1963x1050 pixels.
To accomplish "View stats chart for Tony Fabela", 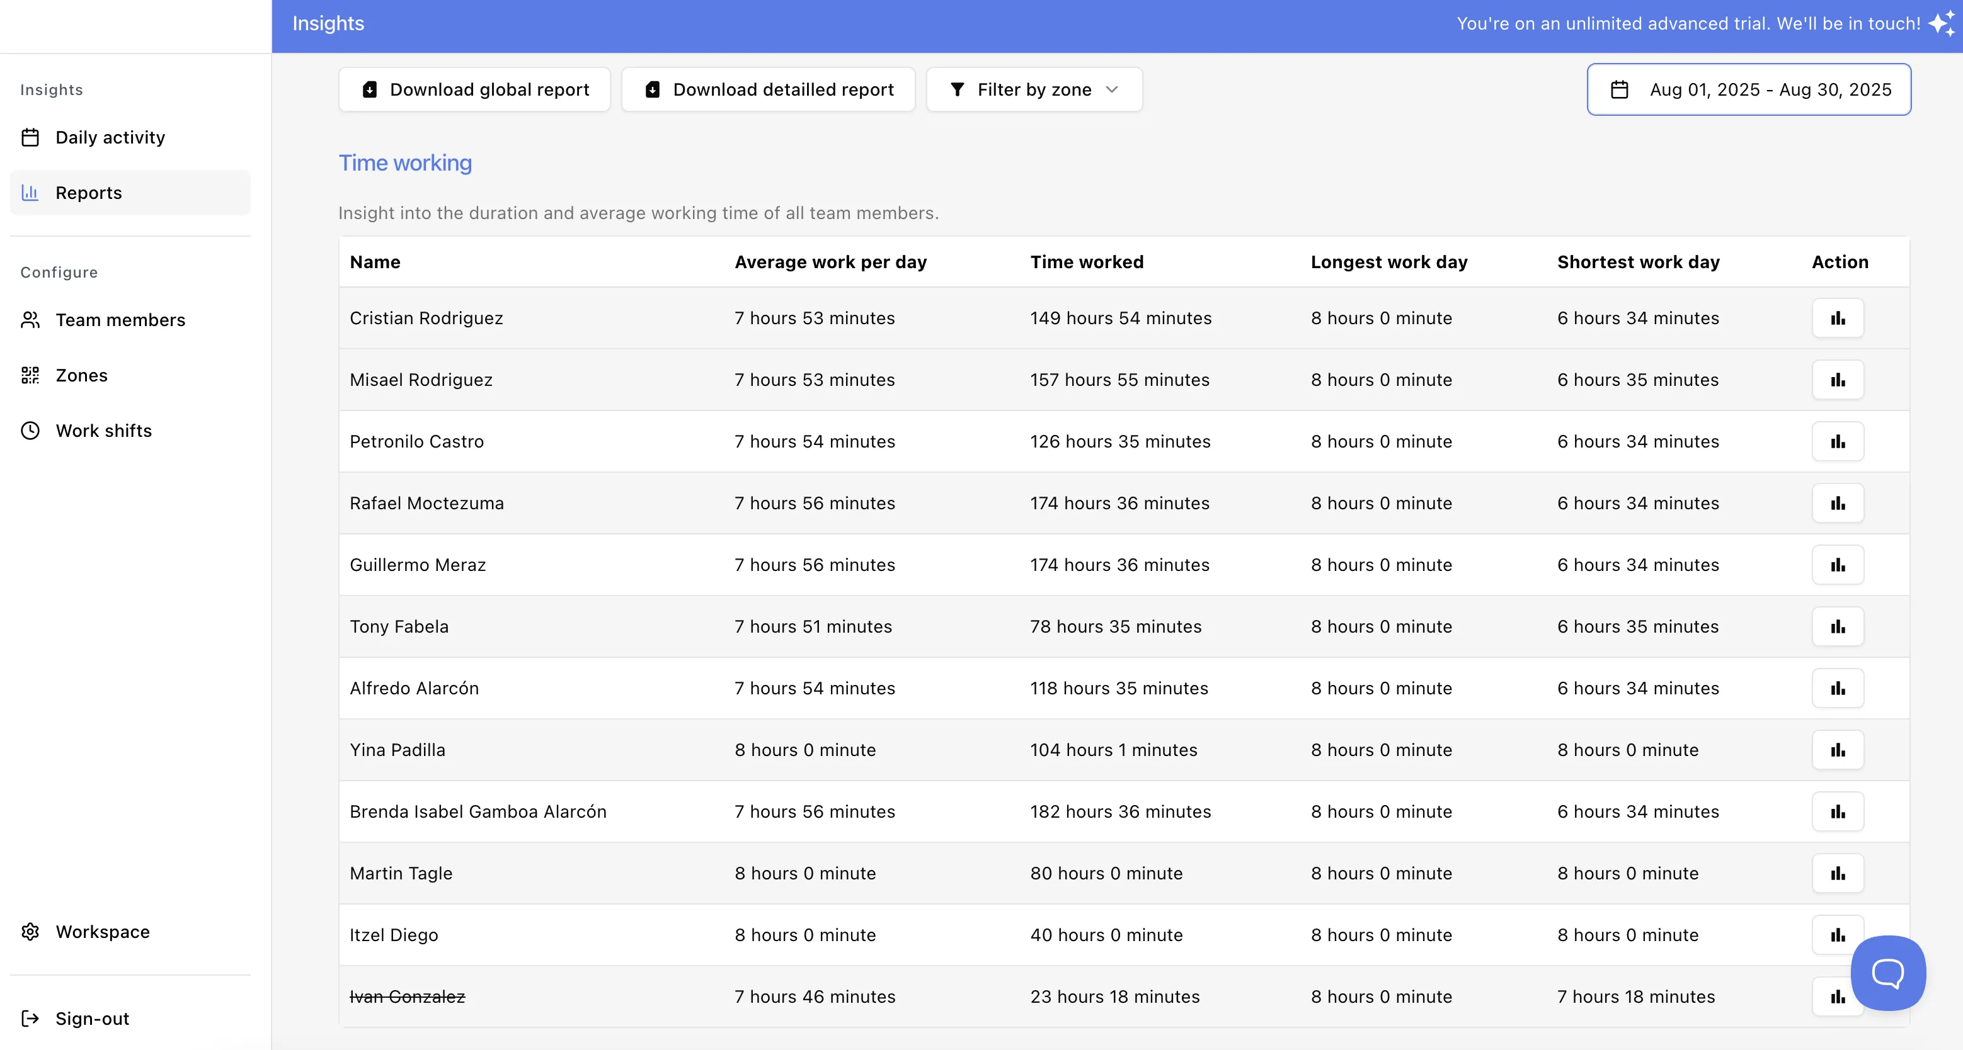I will (x=1837, y=626).
